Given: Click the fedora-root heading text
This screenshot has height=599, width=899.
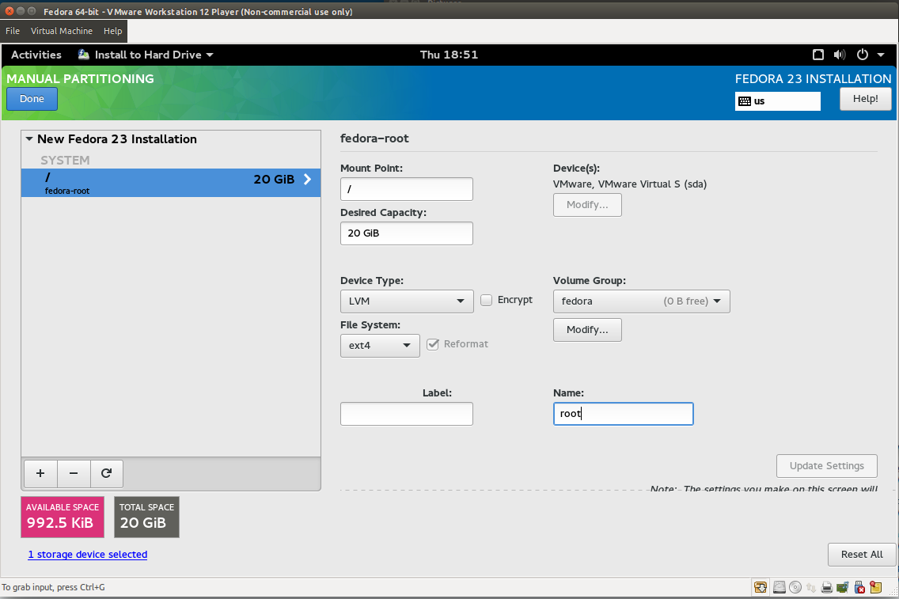Looking at the screenshot, I should [374, 138].
